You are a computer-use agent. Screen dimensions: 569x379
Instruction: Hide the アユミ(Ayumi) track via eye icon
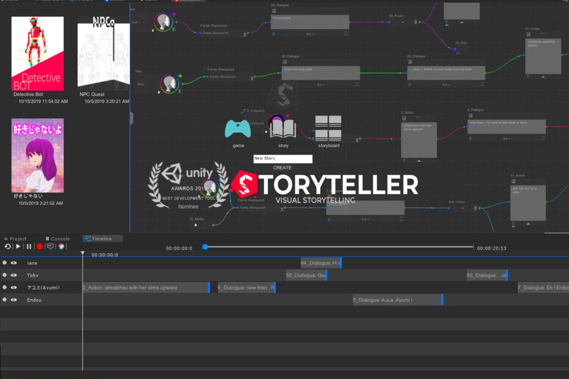pyautogui.click(x=13, y=287)
